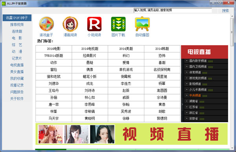Click the ALL种子搜索器 title bar app icon
Image resolution: width=236 pixels, height=152 pixels.
pos(4,3)
